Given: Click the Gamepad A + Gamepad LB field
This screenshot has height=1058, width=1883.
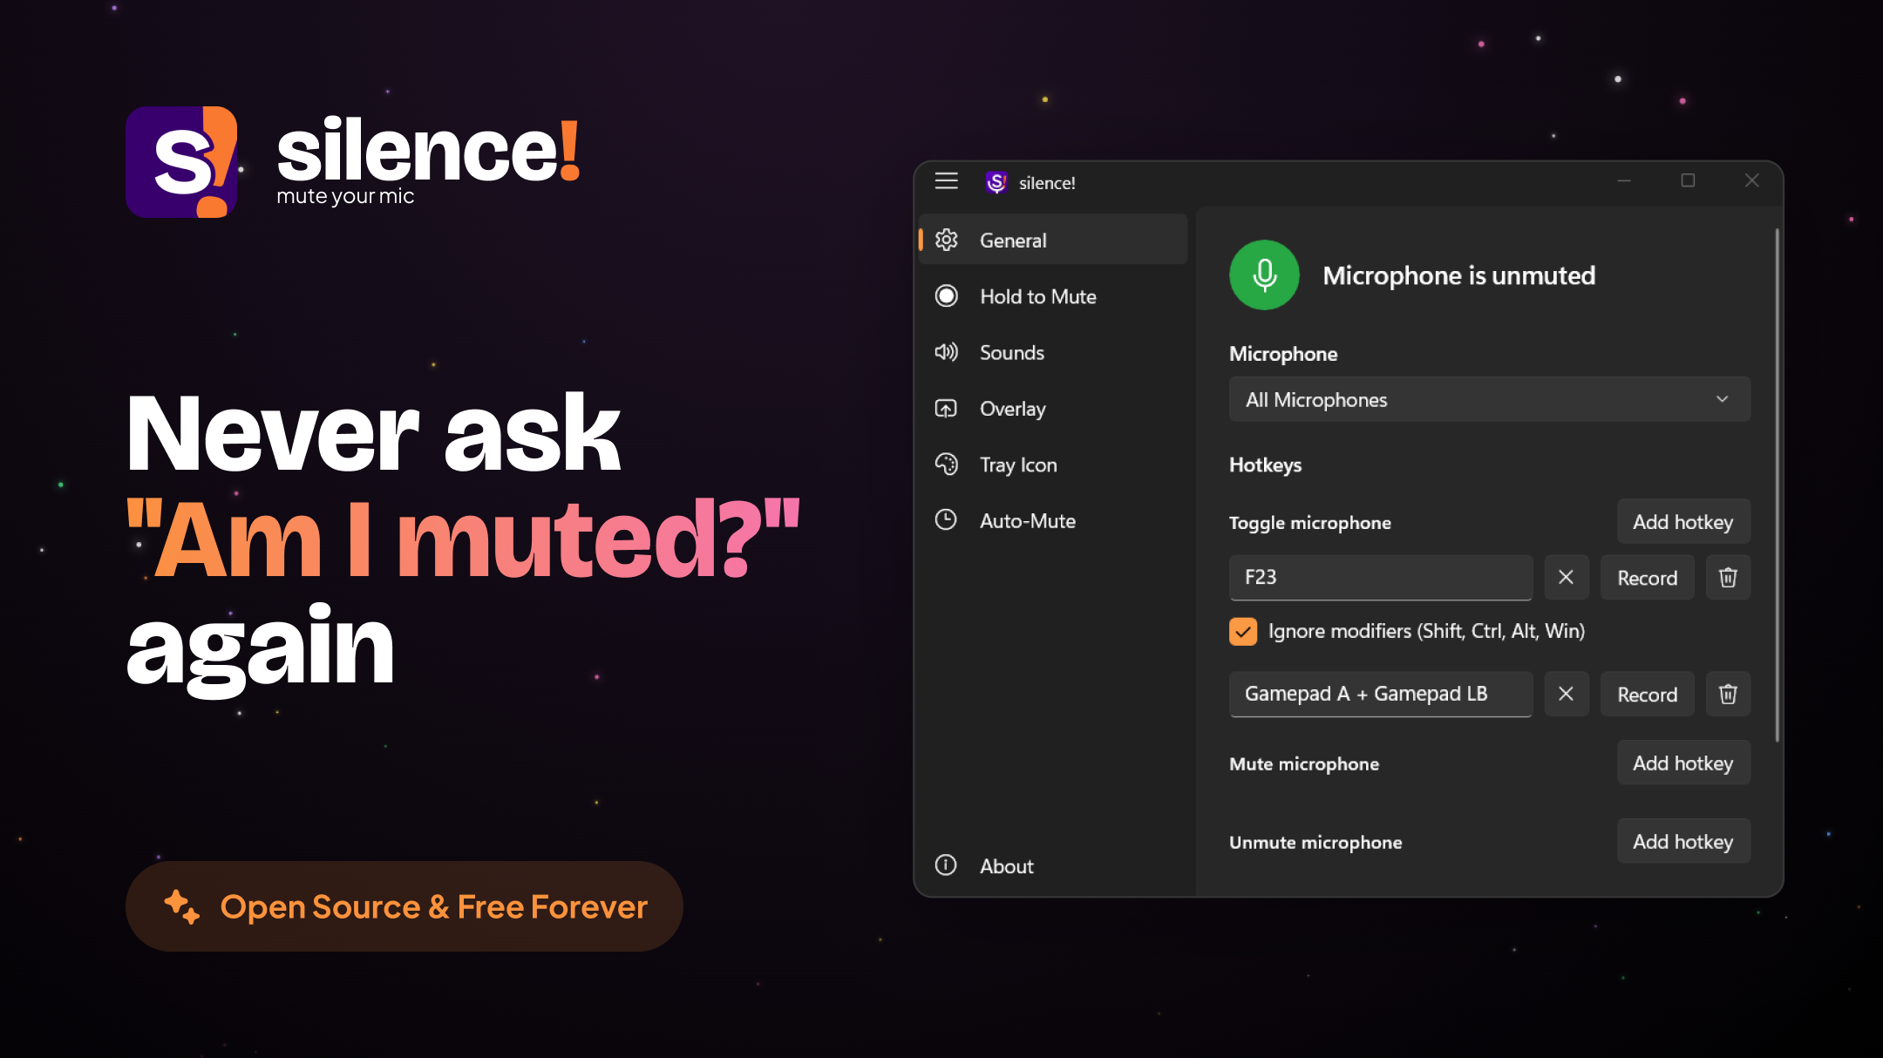Looking at the screenshot, I should click(1381, 694).
